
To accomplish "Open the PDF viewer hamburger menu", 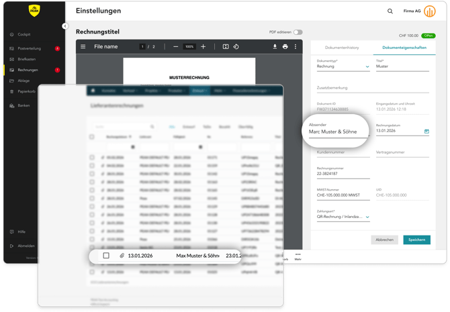I will (83, 47).
